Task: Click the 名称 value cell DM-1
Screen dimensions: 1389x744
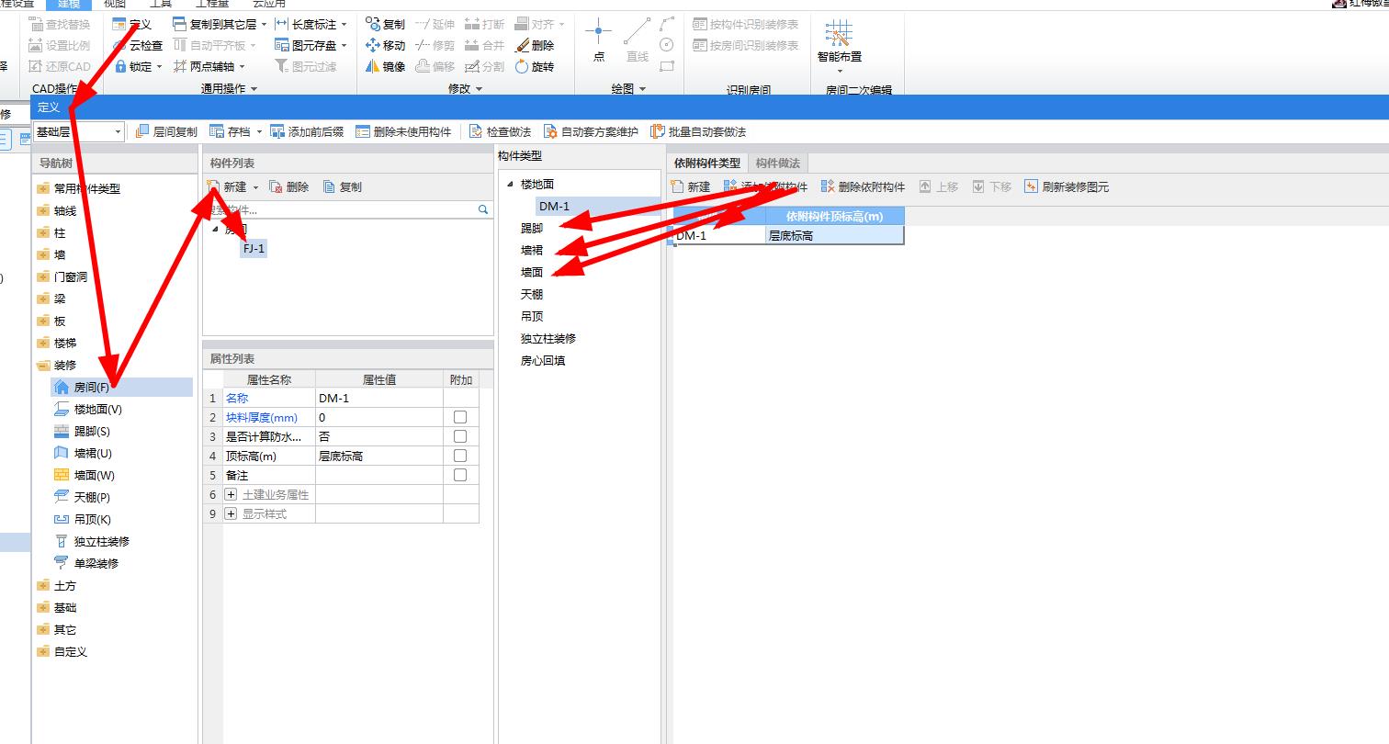Action: click(x=378, y=398)
